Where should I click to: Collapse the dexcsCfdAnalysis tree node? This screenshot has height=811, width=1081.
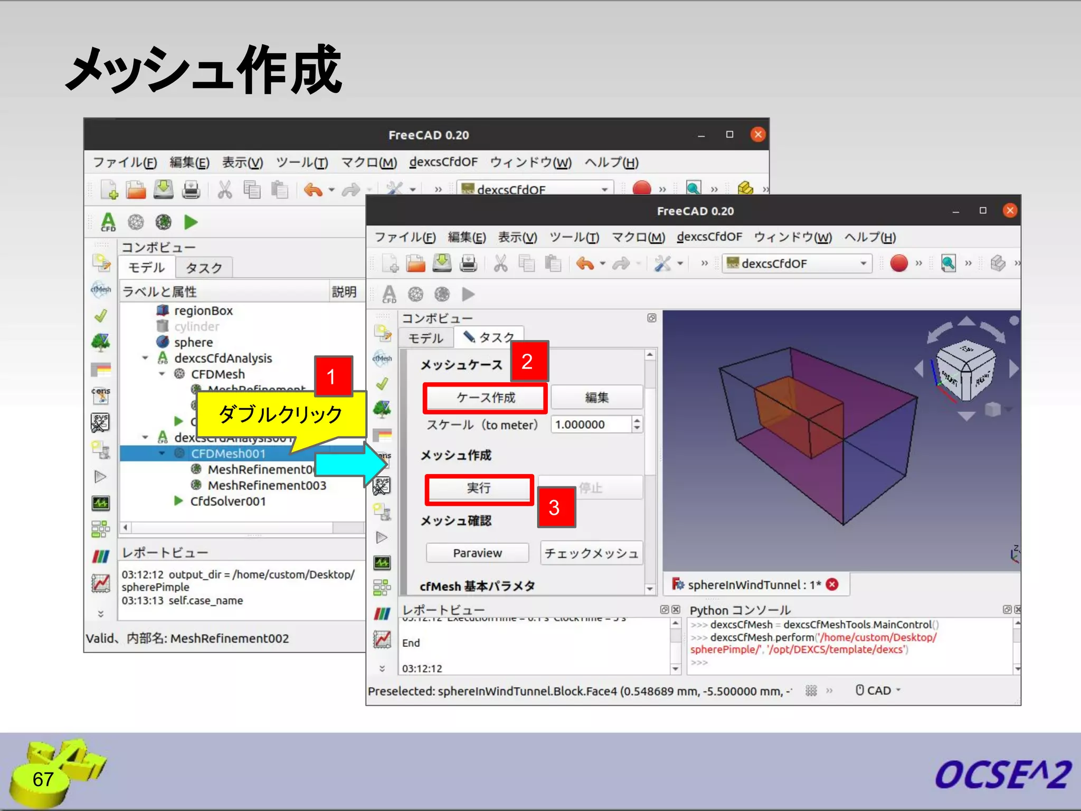coord(145,358)
